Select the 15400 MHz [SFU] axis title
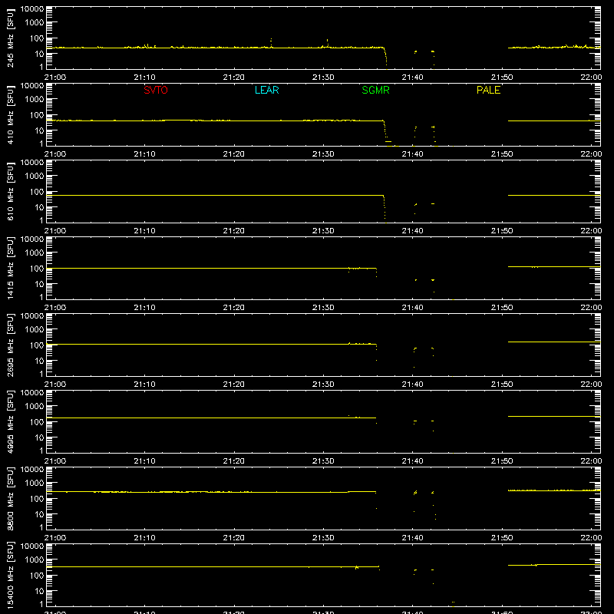The height and width of the screenshot is (614, 614). 11,575
